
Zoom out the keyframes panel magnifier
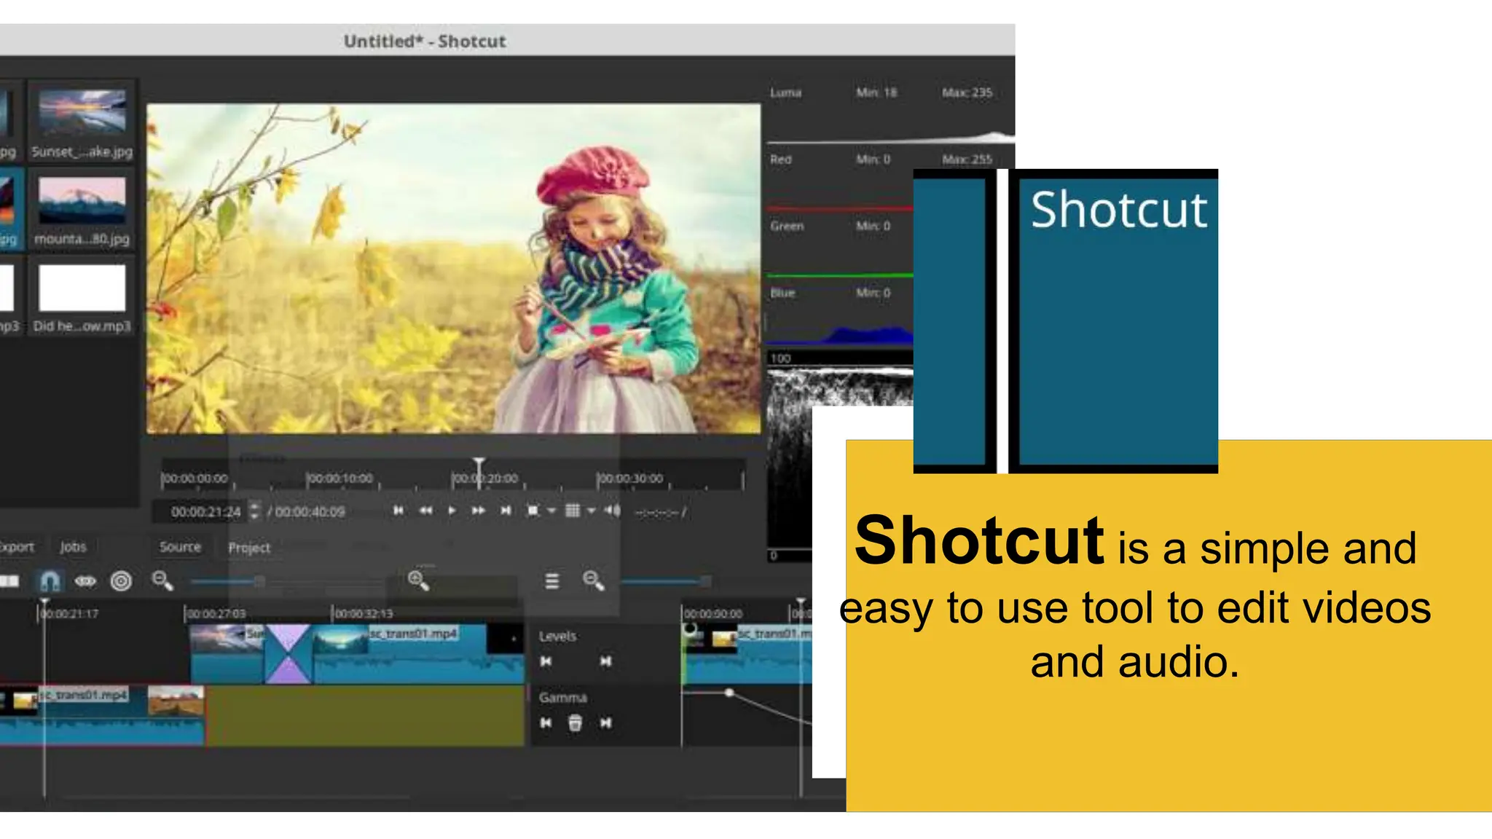(593, 580)
